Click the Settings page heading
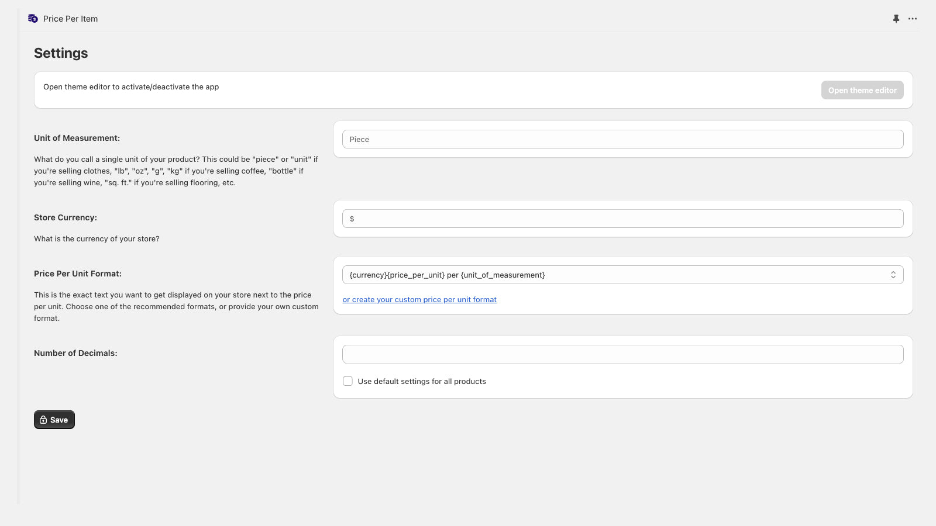Screen dimensions: 936x526 point(61,53)
